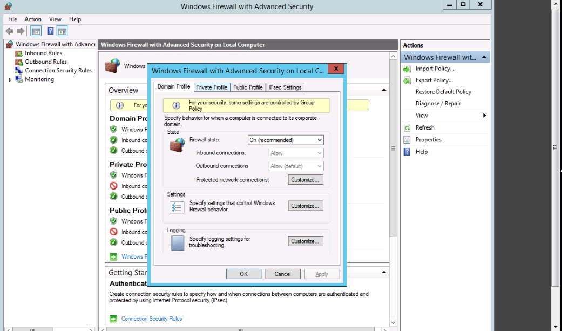
Task: Select Inbound Rules in the tree
Action: 43,53
